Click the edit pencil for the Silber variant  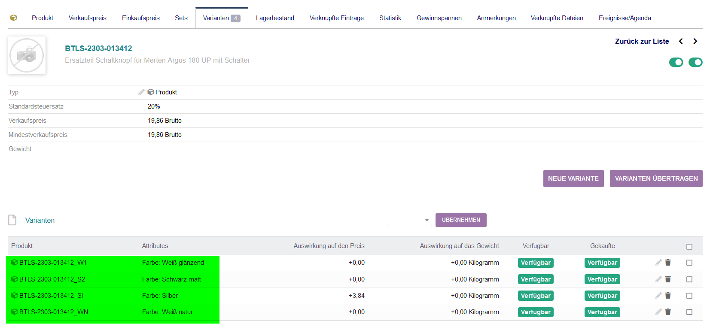point(658,296)
